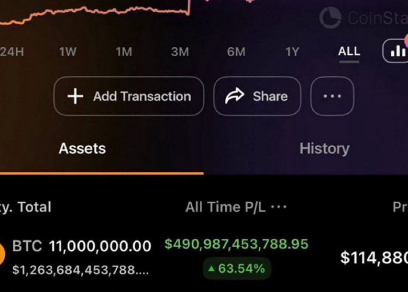Select the ALL time range
This screenshot has width=408, height=292.
click(x=349, y=51)
